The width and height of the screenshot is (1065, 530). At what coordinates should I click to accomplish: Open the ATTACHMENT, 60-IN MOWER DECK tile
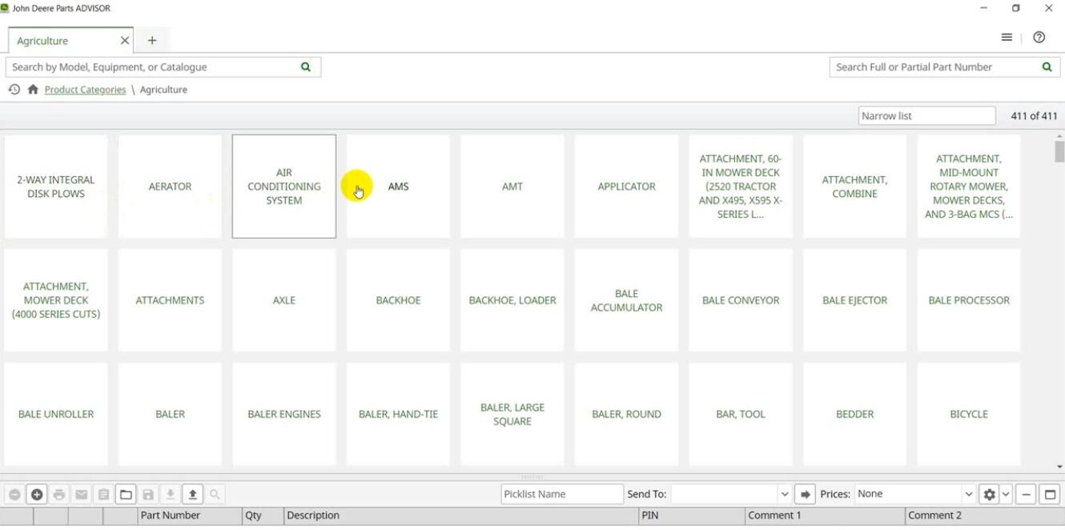coord(741,187)
